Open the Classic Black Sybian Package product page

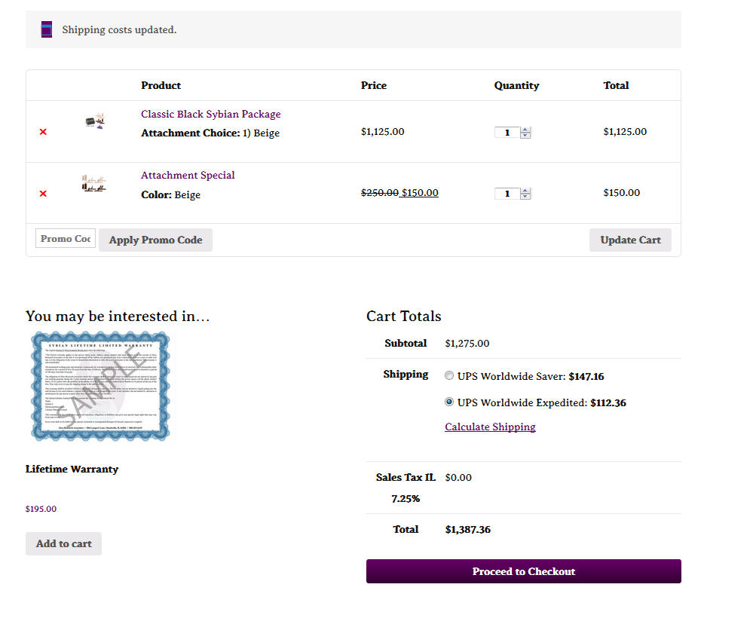[x=210, y=114]
